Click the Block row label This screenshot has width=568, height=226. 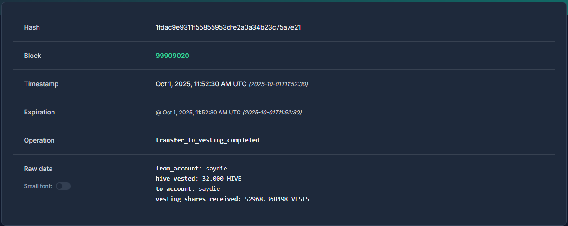point(32,56)
